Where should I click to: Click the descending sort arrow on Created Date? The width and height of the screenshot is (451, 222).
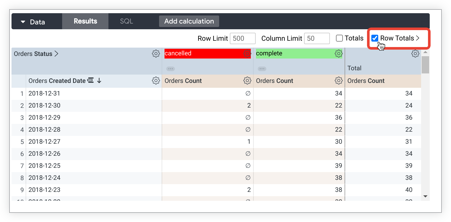(x=99, y=81)
